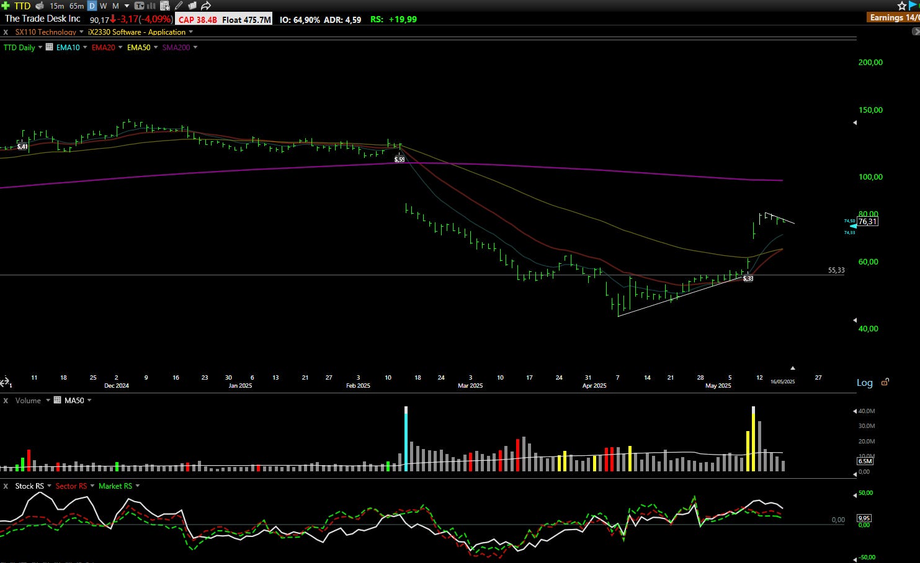
Task: Select the Monthly (M) timeframe
Action: [x=115, y=6]
